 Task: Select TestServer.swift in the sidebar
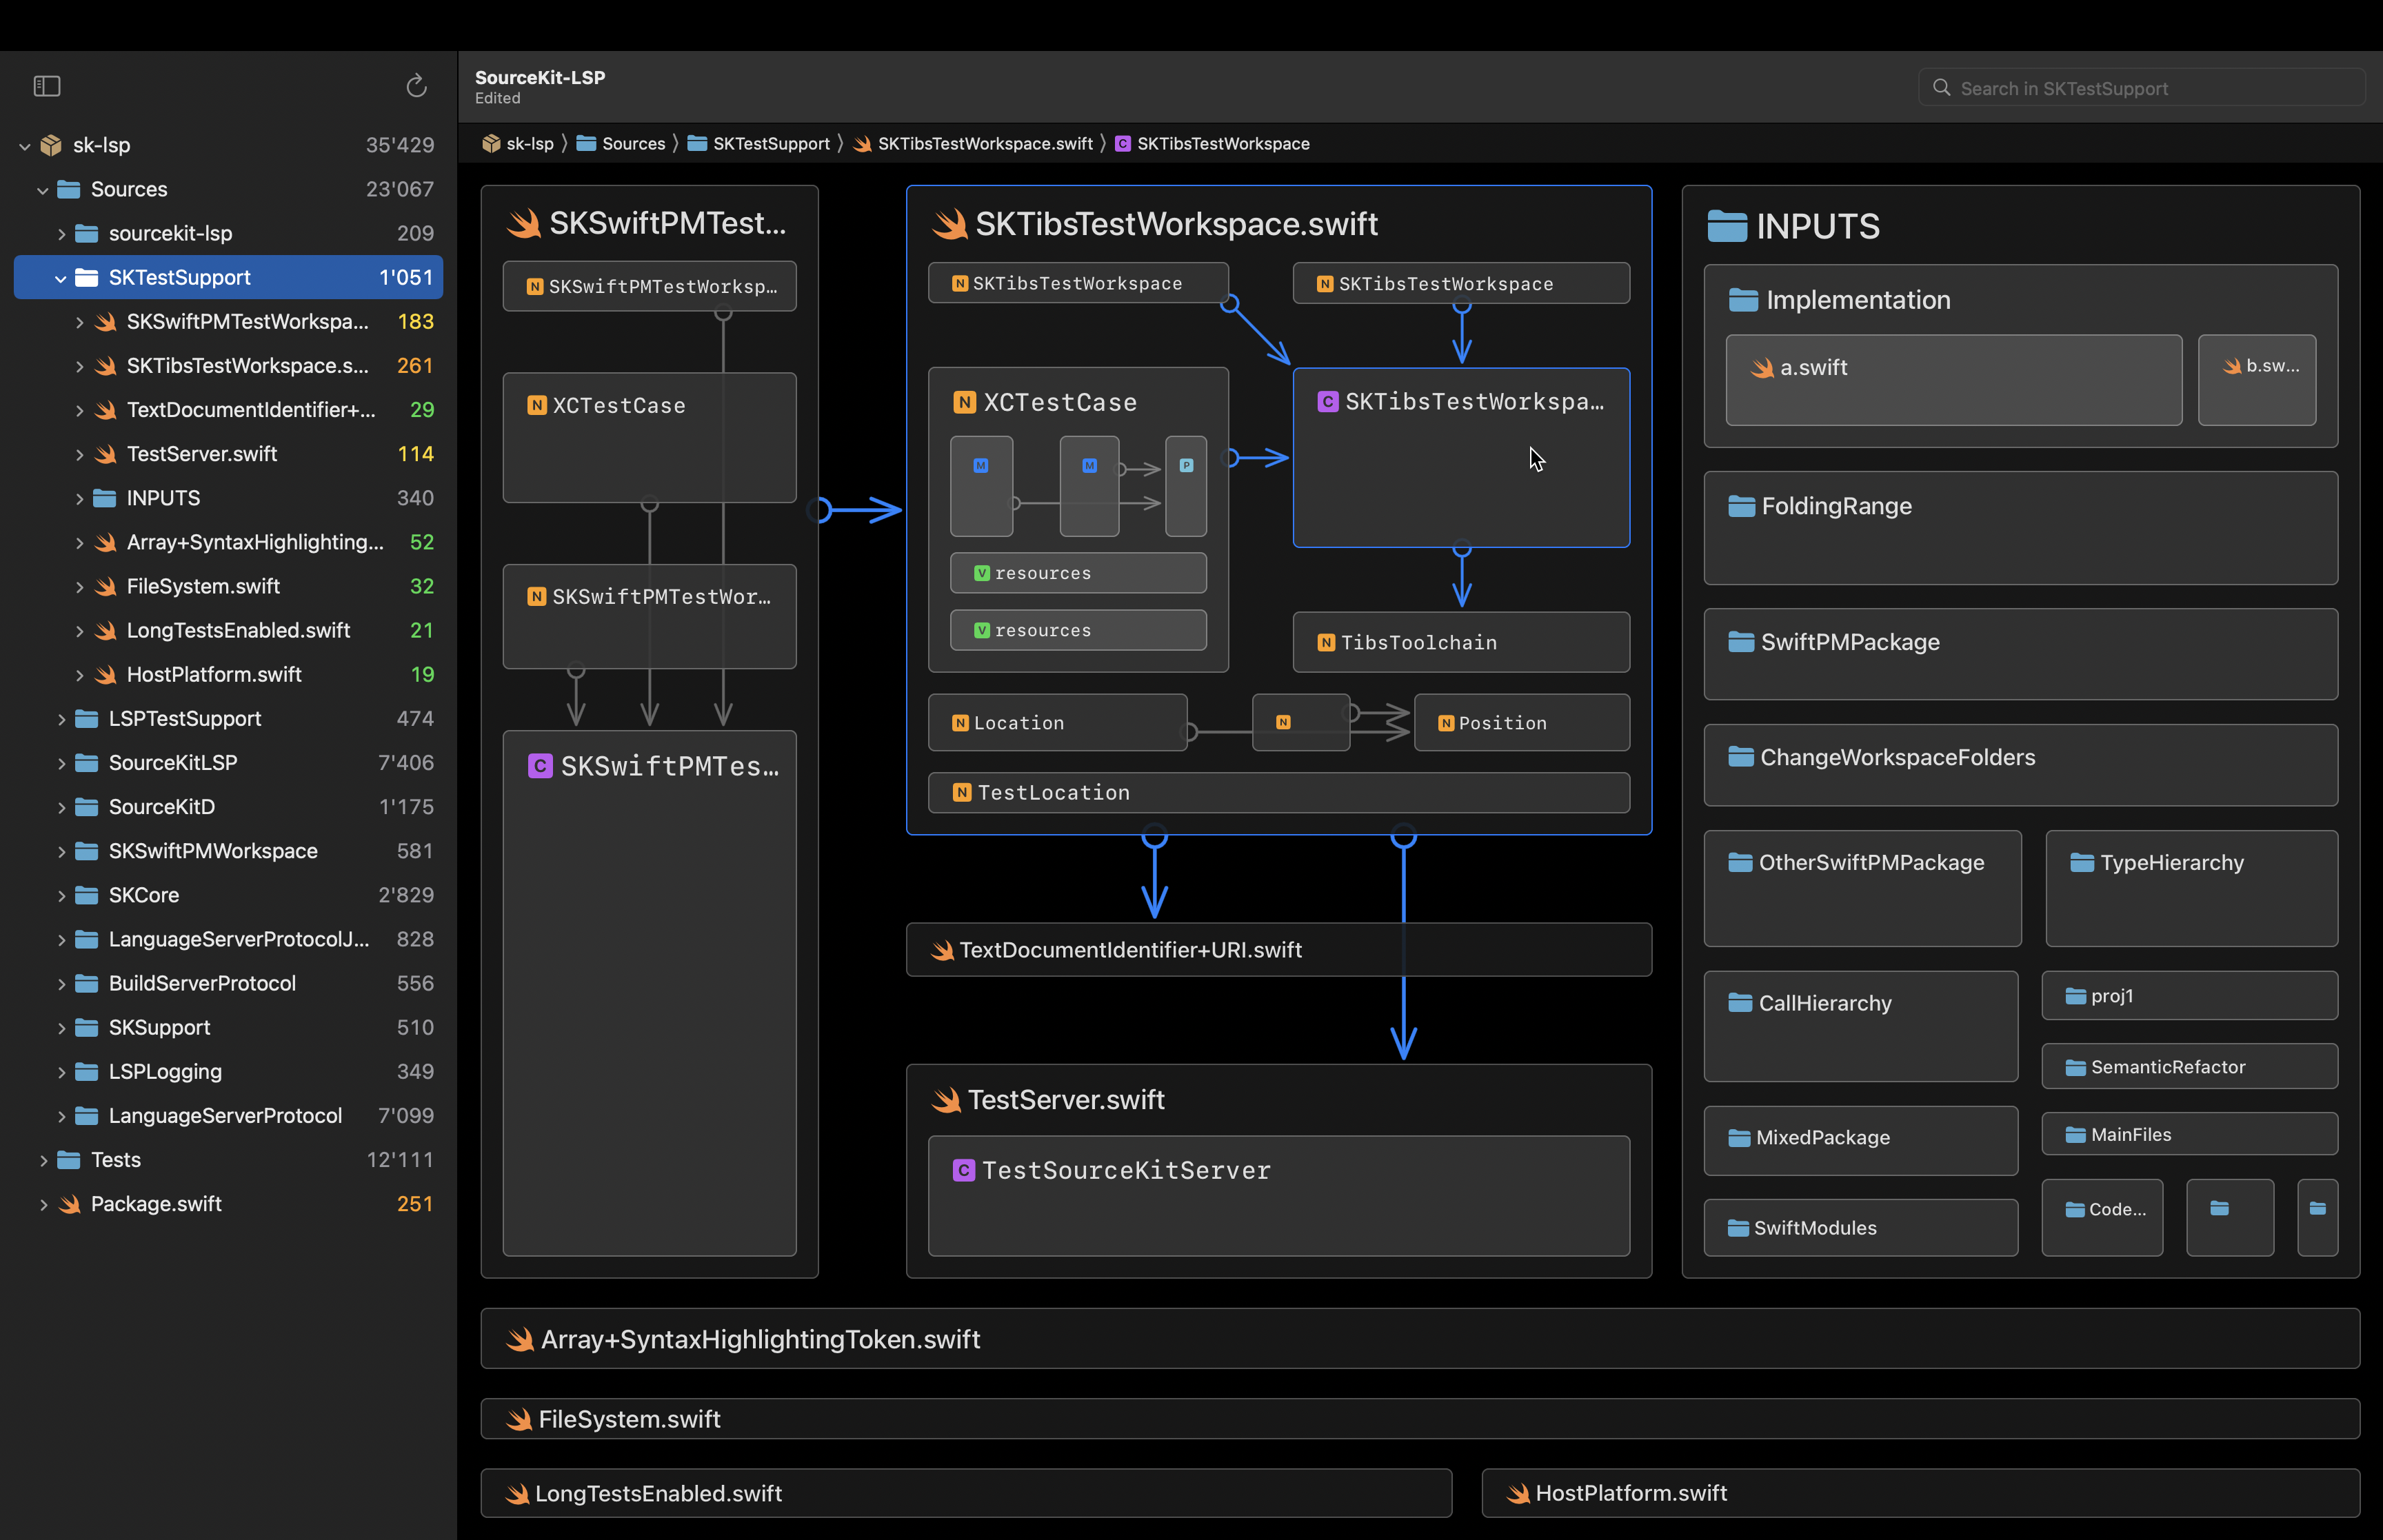(x=228, y=454)
